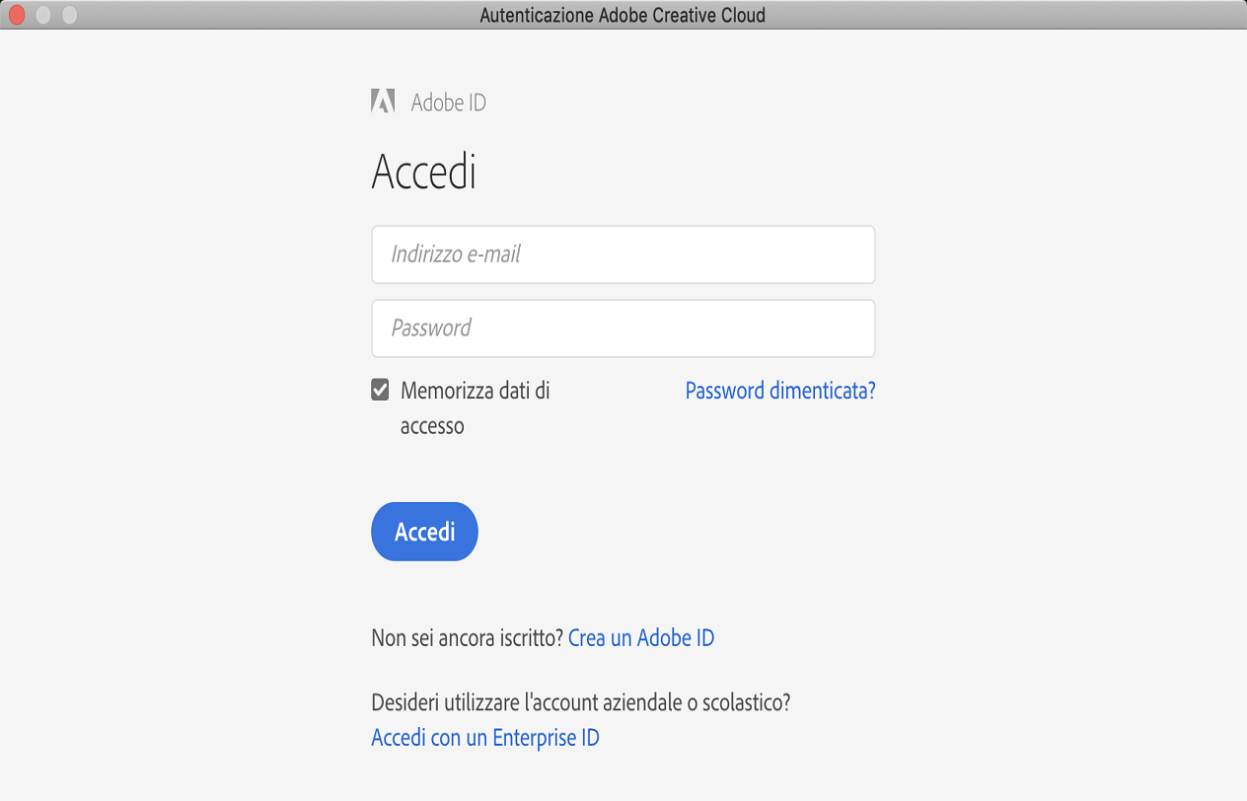Open the Password dimenticata? link
The height and width of the screenshot is (801, 1247).
[x=780, y=391]
